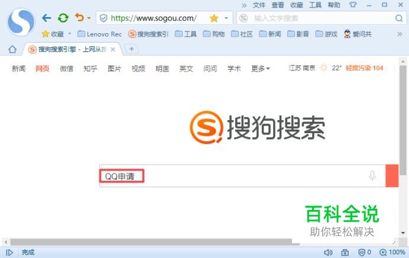Click the security shield in address bar

coord(103,18)
